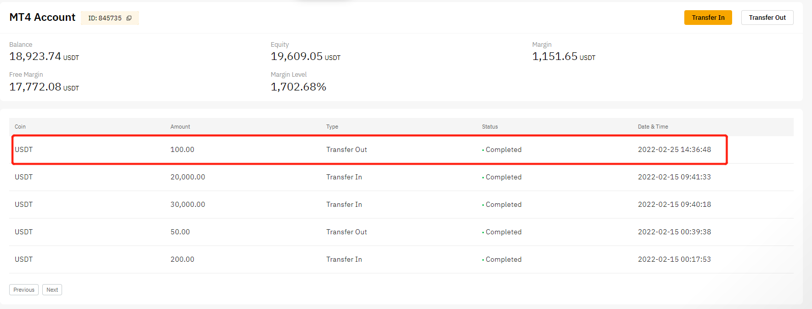Viewport: 812px width, 309px height.
Task: Go to the Previous page of transfers
Action: point(24,290)
